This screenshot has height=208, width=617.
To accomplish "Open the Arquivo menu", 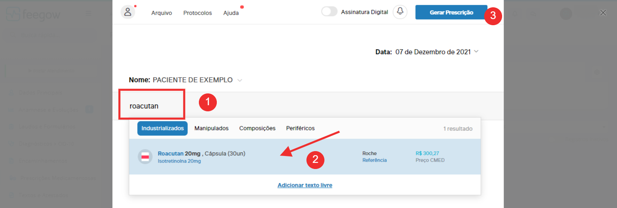I will [x=162, y=13].
